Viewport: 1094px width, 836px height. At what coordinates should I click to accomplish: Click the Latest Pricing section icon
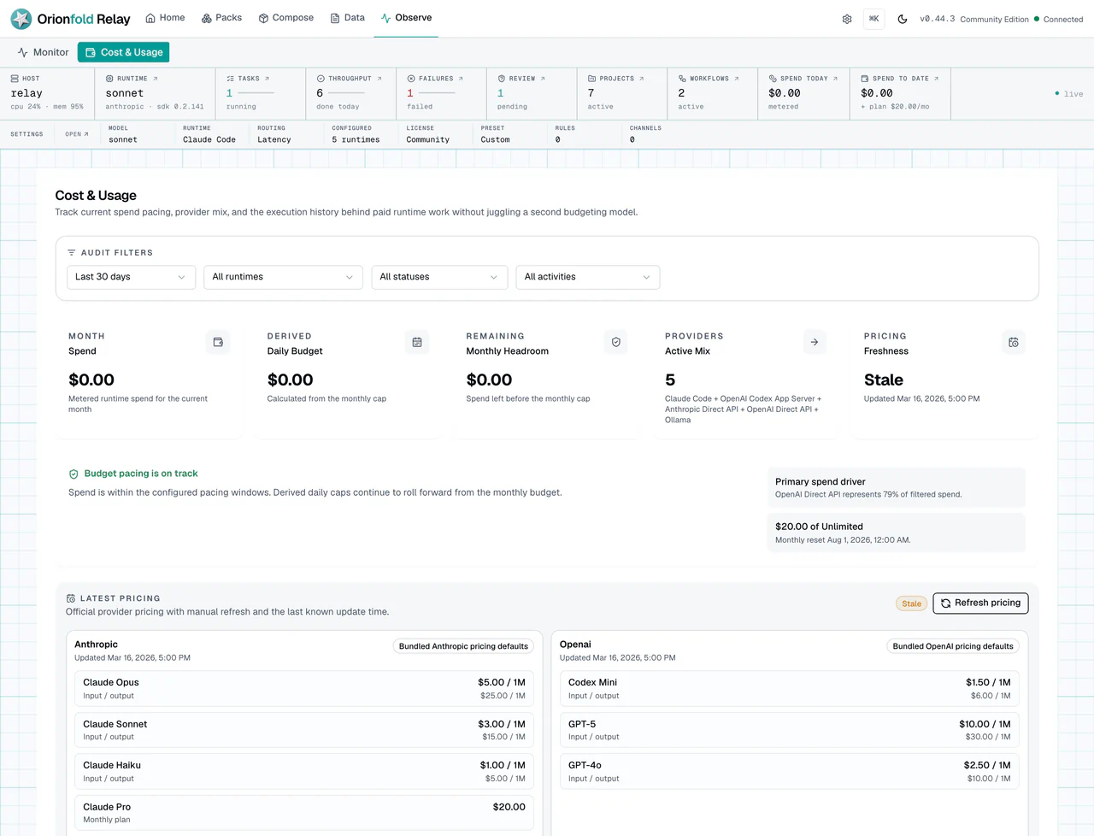point(71,598)
